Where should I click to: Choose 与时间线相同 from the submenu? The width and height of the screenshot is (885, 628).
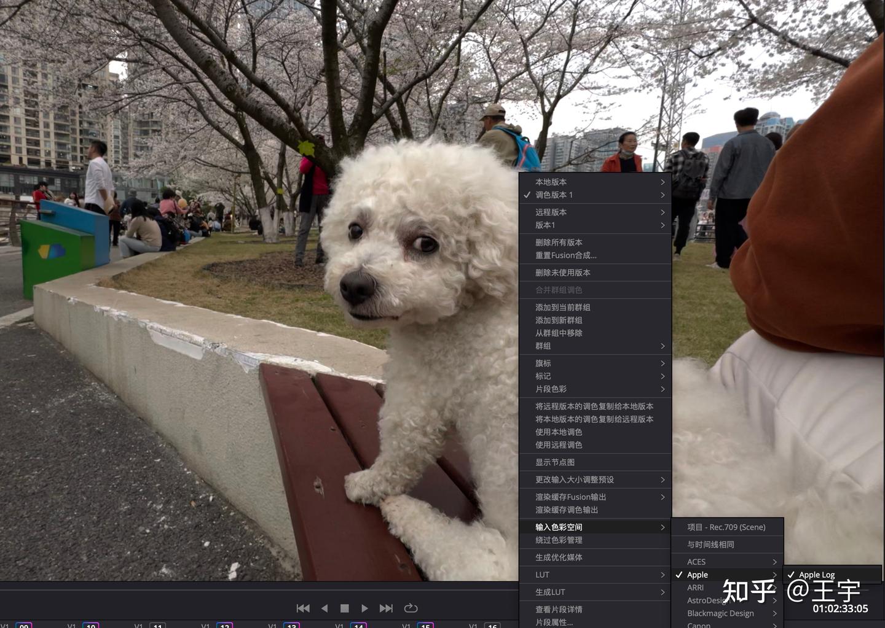pos(713,544)
